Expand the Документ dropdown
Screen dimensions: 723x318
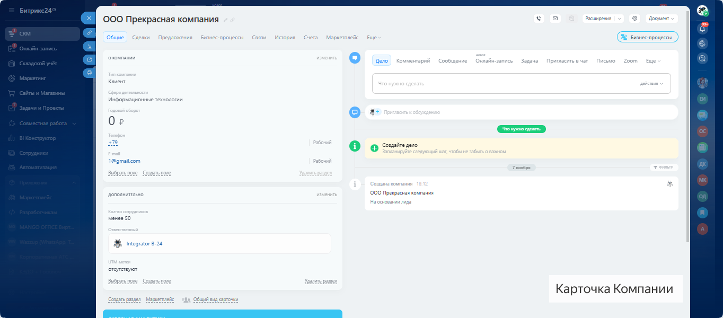point(662,19)
